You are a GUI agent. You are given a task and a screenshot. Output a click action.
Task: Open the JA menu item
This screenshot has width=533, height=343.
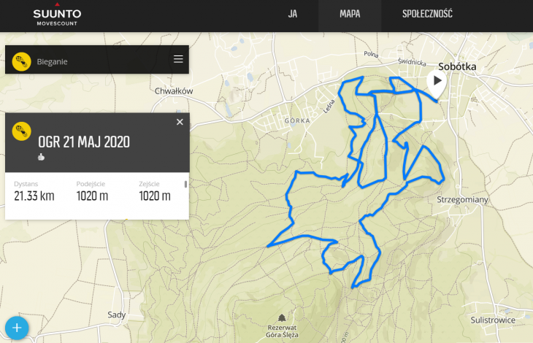pyautogui.click(x=292, y=14)
